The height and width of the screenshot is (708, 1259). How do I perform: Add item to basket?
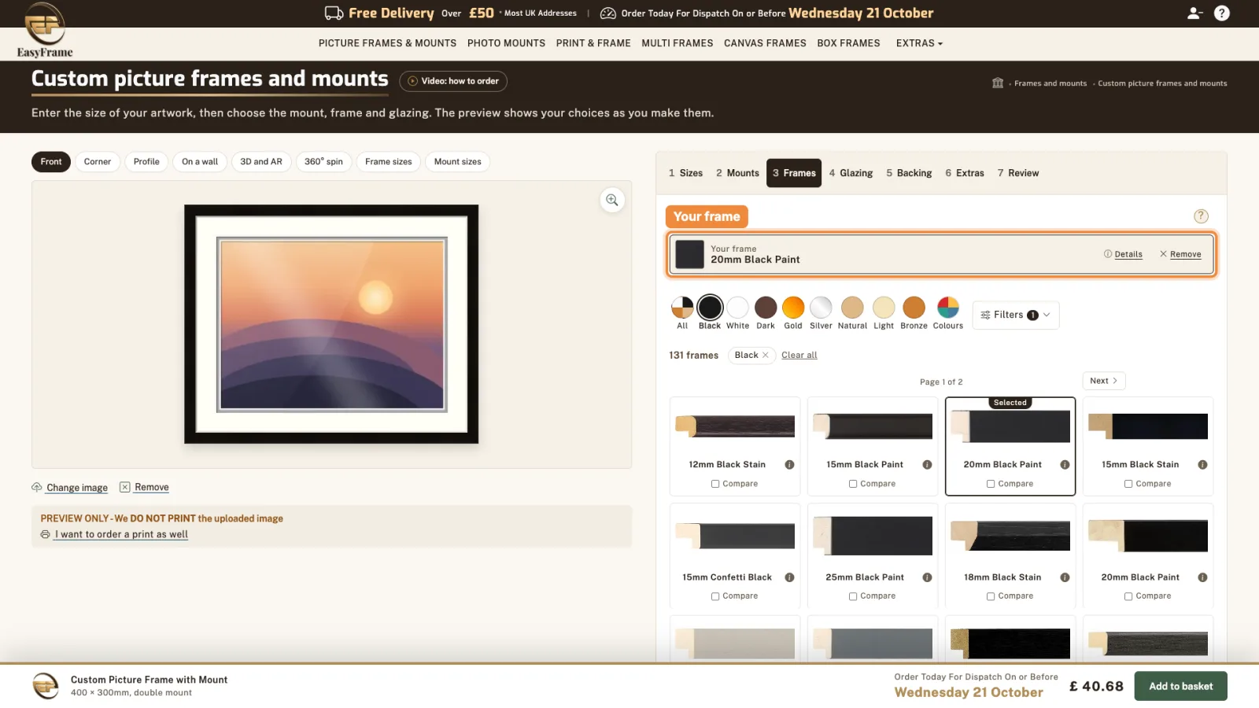[x=1180, y=686]
